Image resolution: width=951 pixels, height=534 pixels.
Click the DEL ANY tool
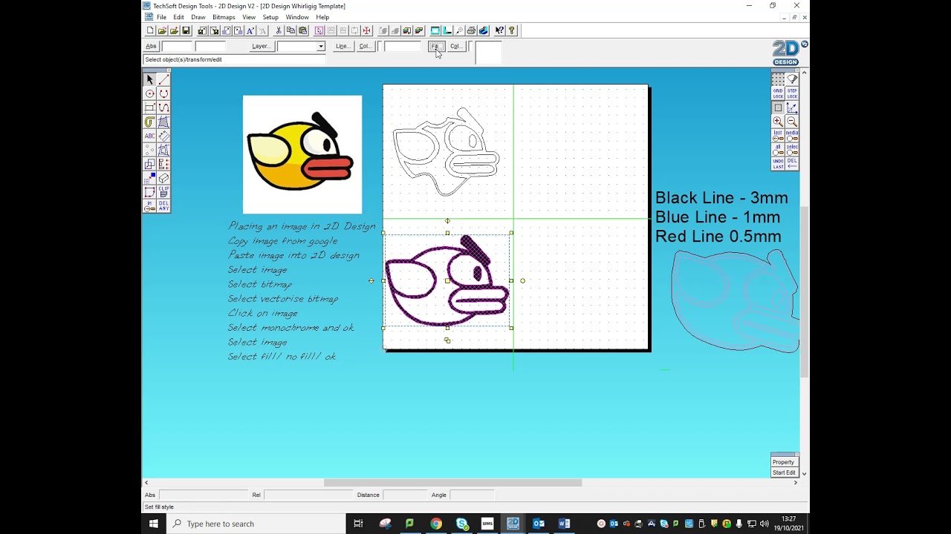coord(163,205)
